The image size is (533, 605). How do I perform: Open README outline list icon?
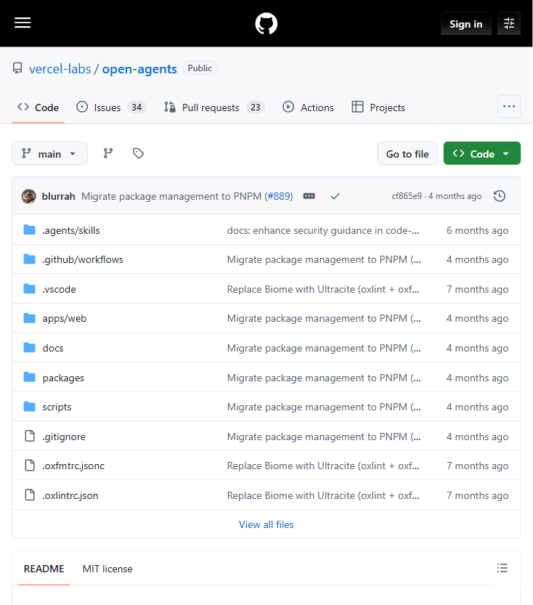click(x=503, y=568)
